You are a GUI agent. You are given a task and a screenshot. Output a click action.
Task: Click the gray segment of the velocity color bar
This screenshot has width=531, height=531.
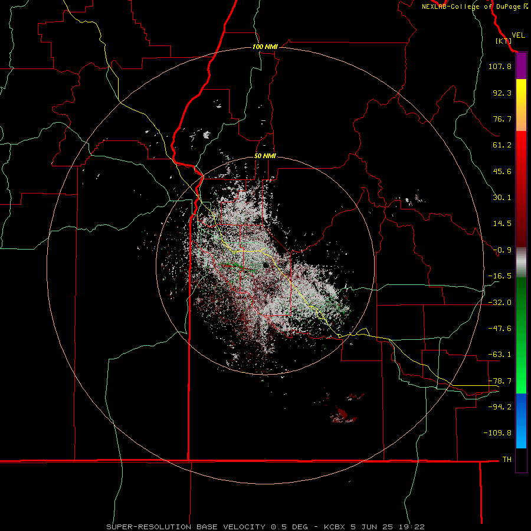tap(521, 263)
